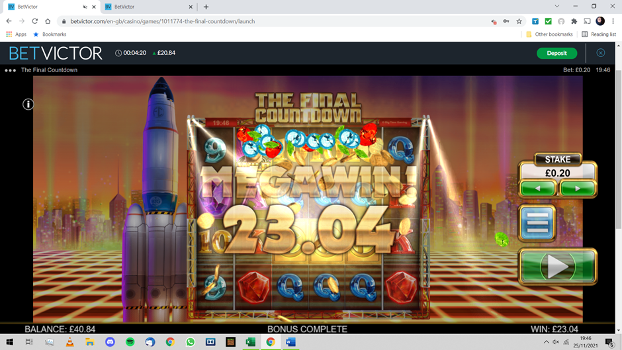Close the game with the X icon

601,53
